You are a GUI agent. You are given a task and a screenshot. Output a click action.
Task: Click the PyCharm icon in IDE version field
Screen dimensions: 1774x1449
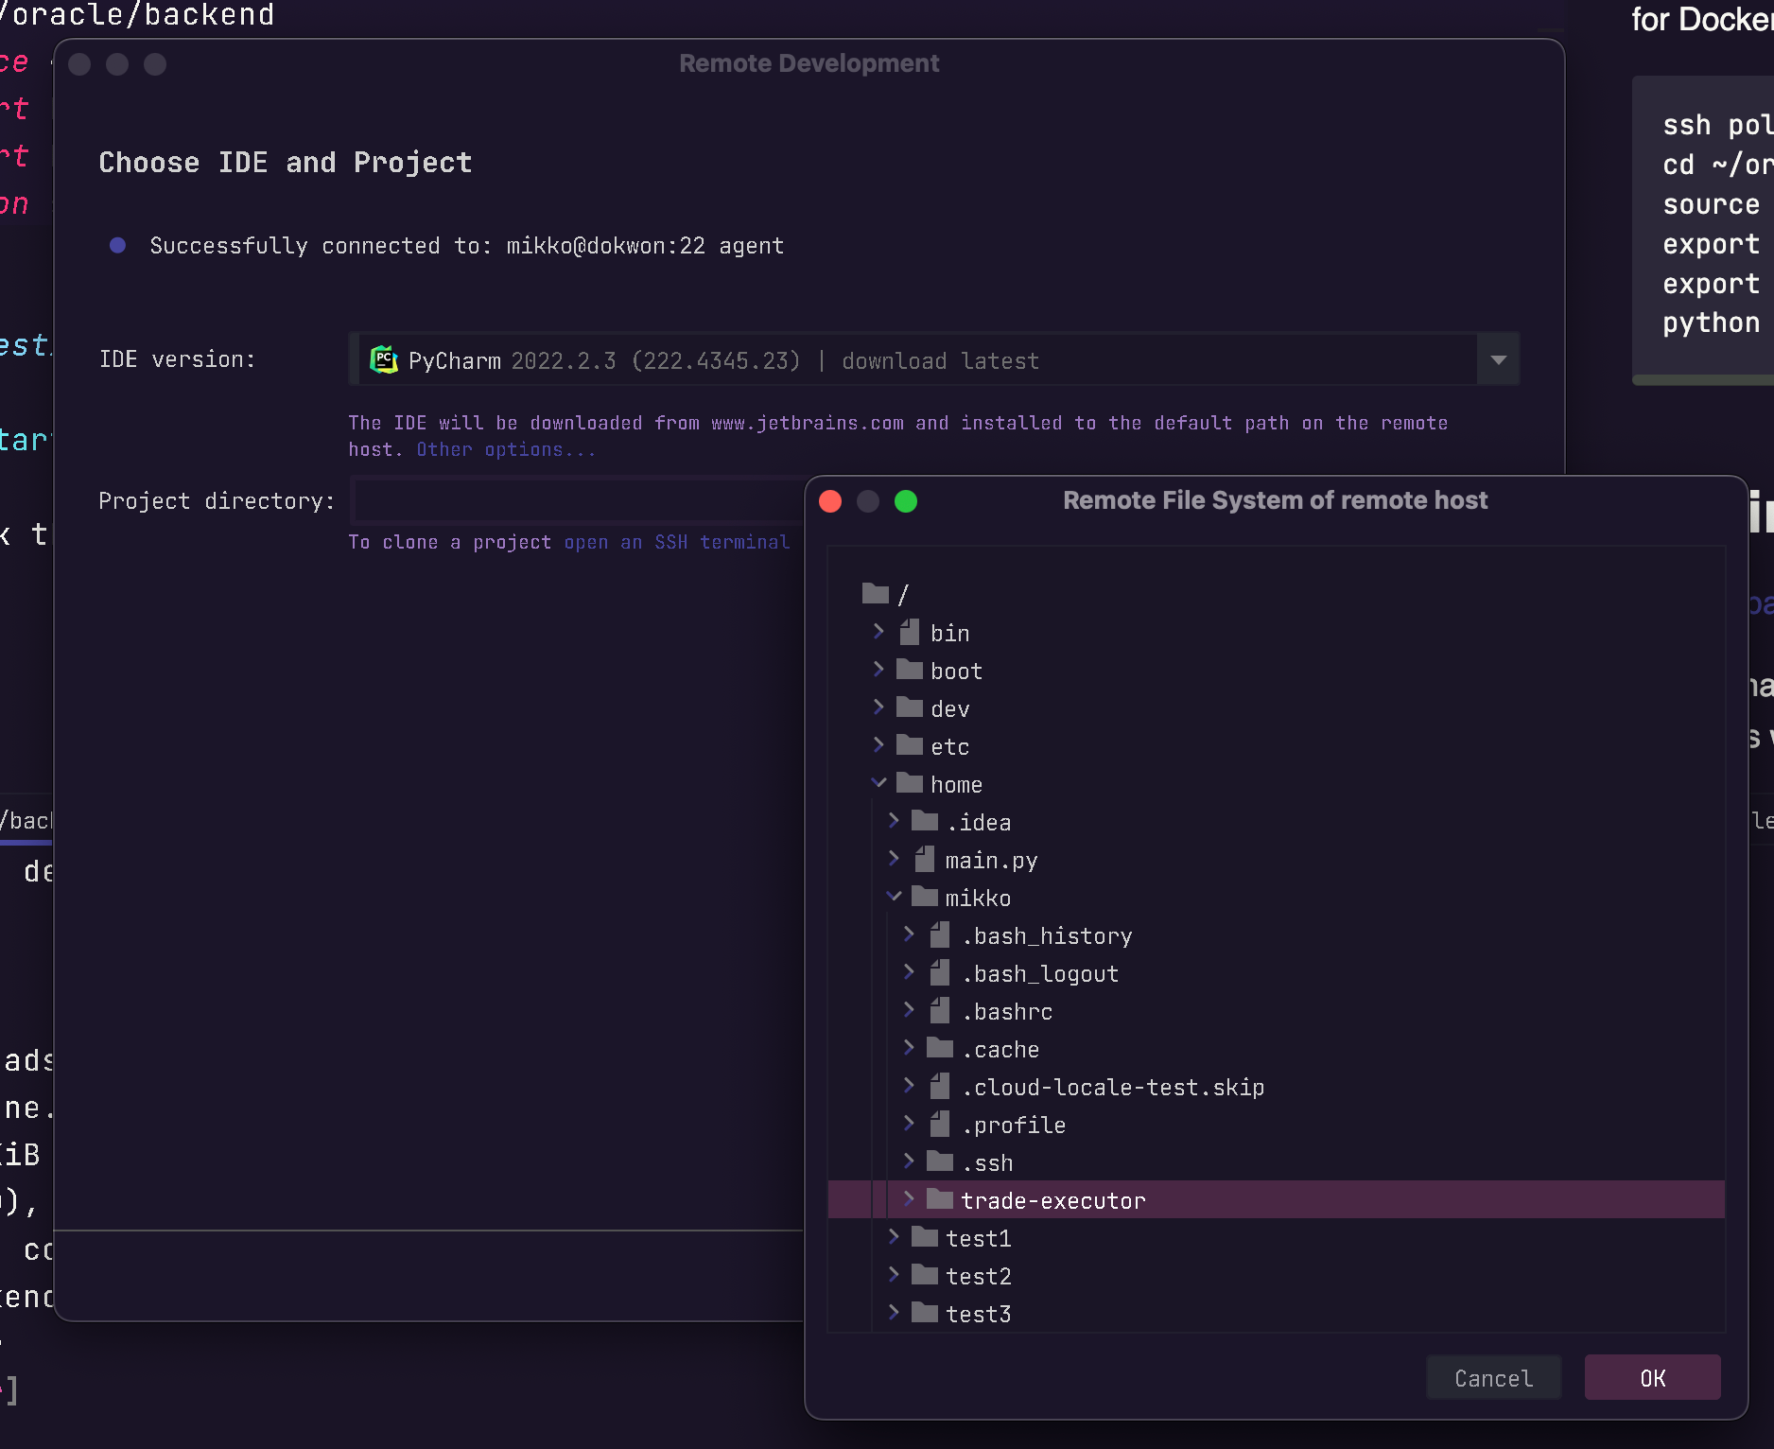tap(383, 359)
